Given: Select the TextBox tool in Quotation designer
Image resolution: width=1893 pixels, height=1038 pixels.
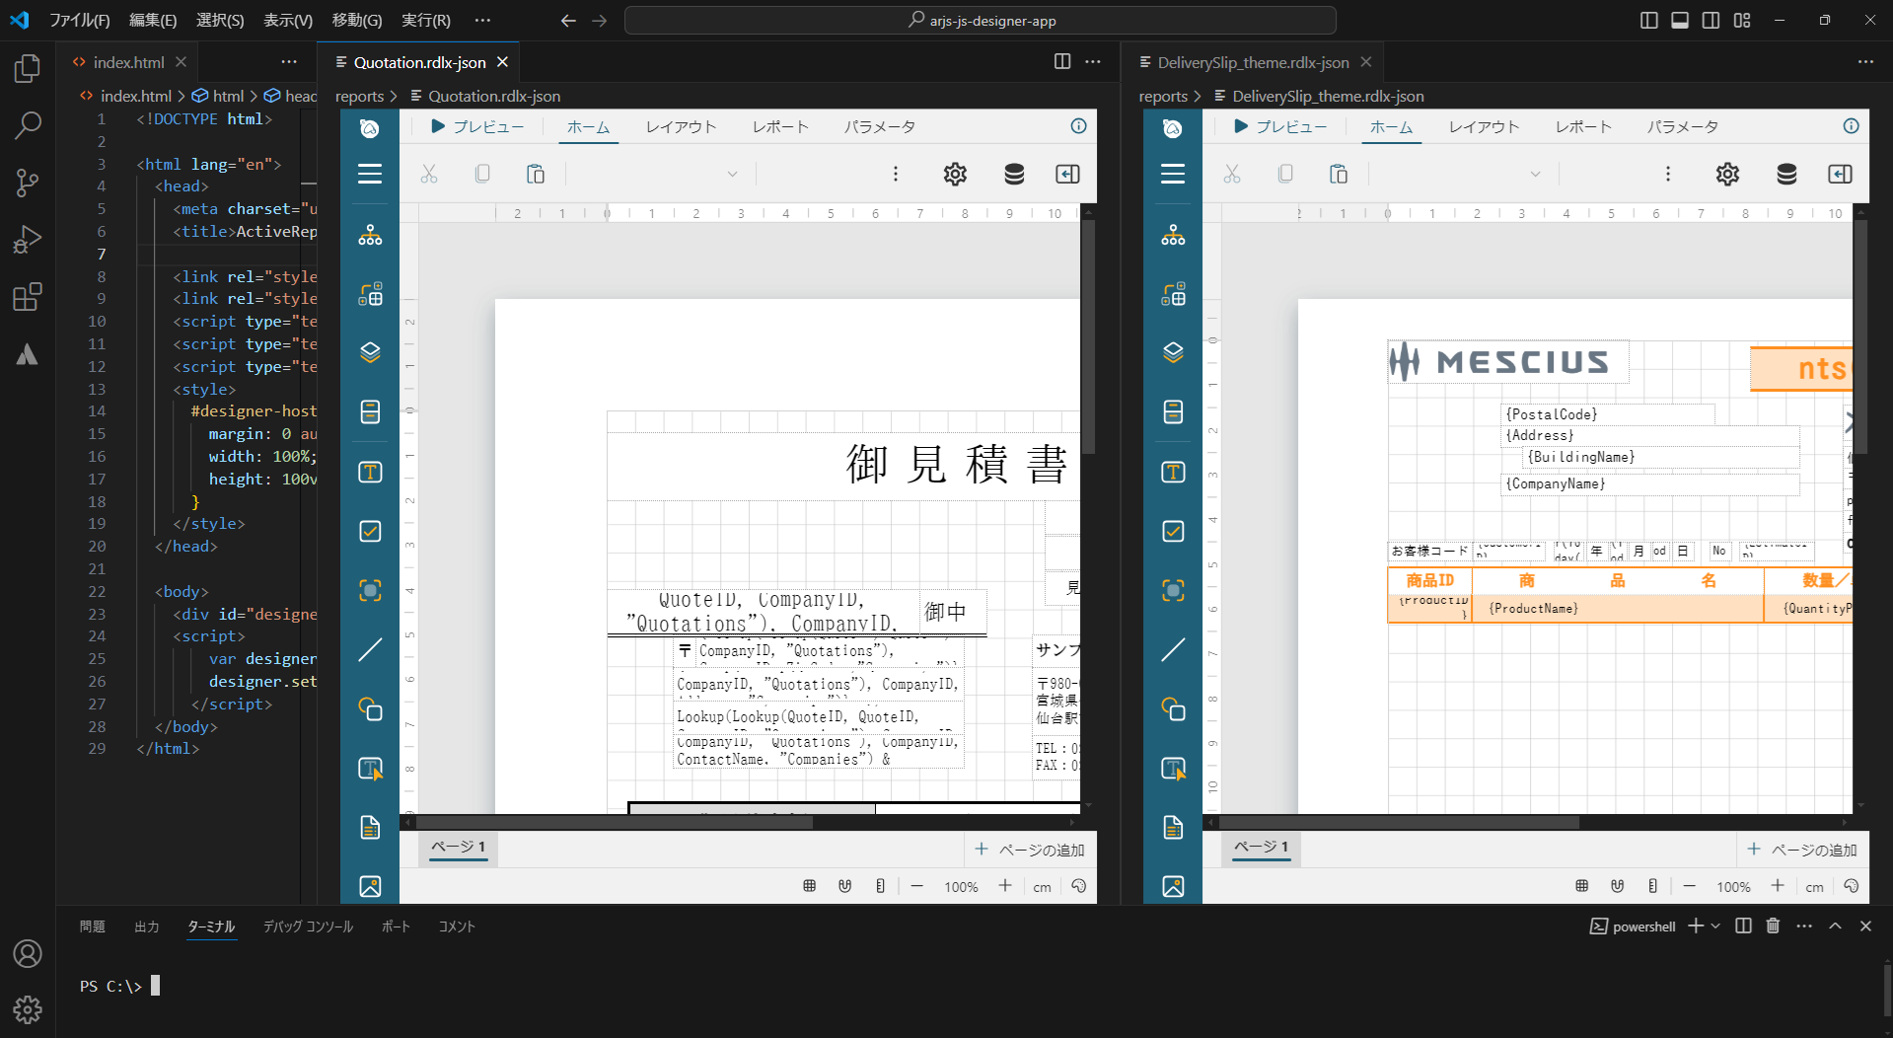Looking at the screenshot, I should (370, 473).
